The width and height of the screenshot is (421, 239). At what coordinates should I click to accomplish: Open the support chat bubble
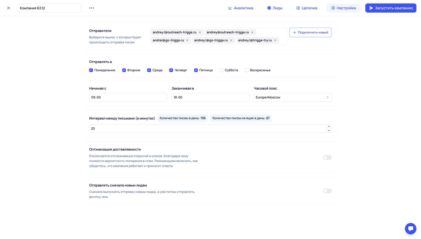(x=410, y=228)
